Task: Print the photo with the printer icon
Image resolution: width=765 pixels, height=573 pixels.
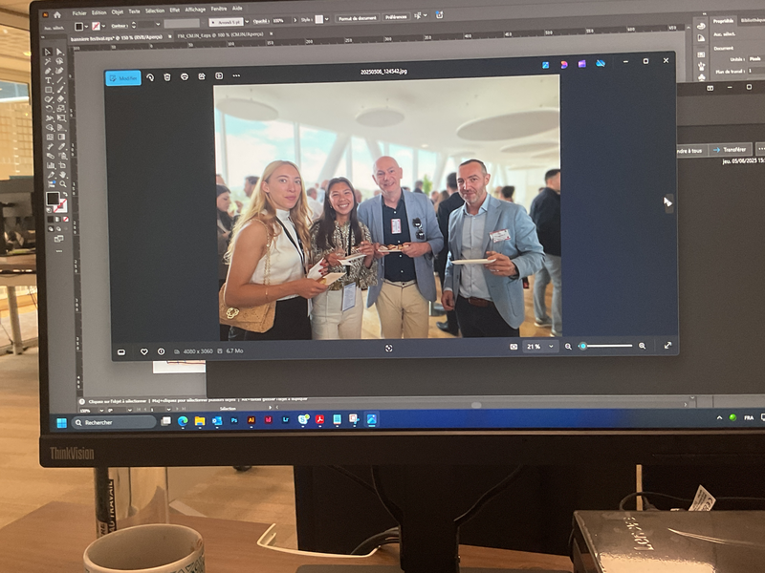Action: (x=185, y=76)
